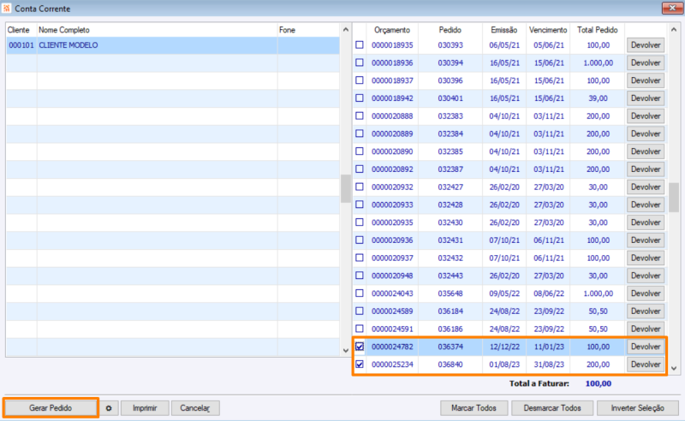The image size is (685, 421).
Task: Uncheck the checkbox for order 036840
Action: pos(360,364)
